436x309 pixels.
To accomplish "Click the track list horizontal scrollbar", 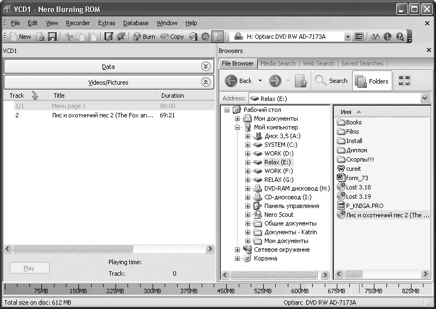I will click(109, 248).
